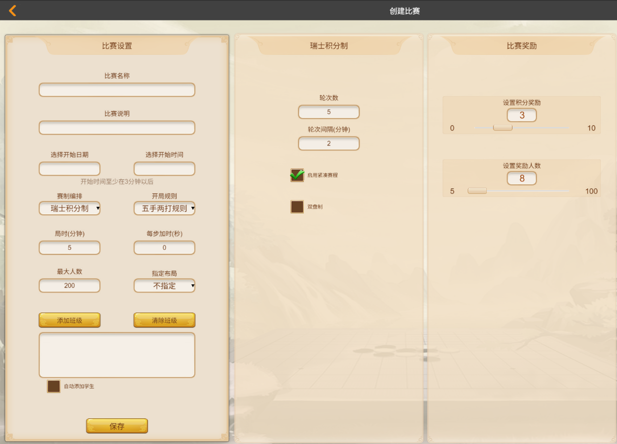The width and height of the screenshot is (617, 444).
Task: Enable the 双盘制 checkbox
Action: 297,207
